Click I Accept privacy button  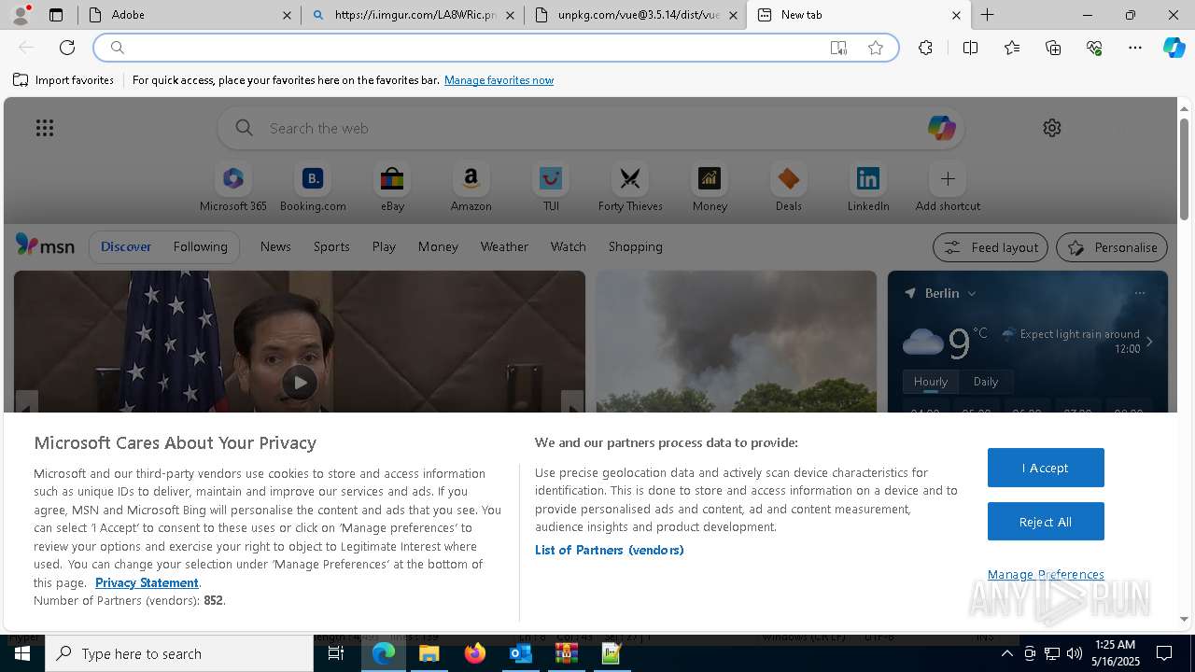(1046, 468)
